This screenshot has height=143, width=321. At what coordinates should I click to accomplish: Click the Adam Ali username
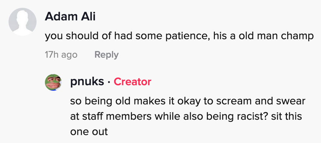pyautogui.click(x=70, y=16)
